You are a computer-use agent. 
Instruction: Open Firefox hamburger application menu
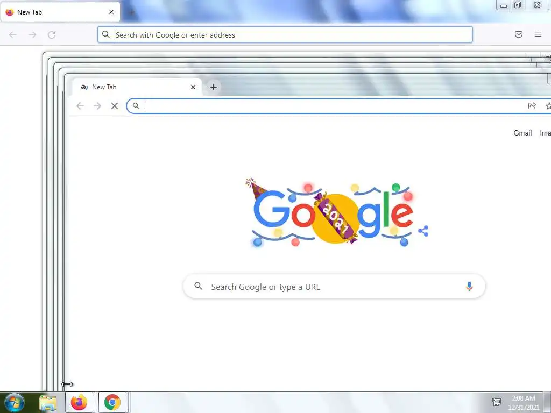click(538, 34)
